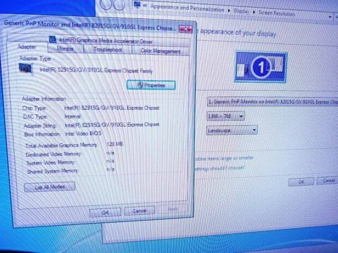
Task: Open the Display dropdown in Screen Resolution window
Action: [x=273, y=102]
